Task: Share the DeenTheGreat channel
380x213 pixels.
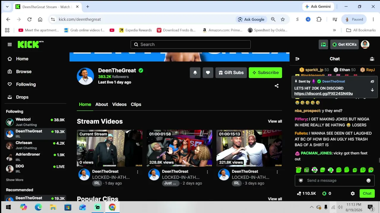Action: click(x=276, y=86)
